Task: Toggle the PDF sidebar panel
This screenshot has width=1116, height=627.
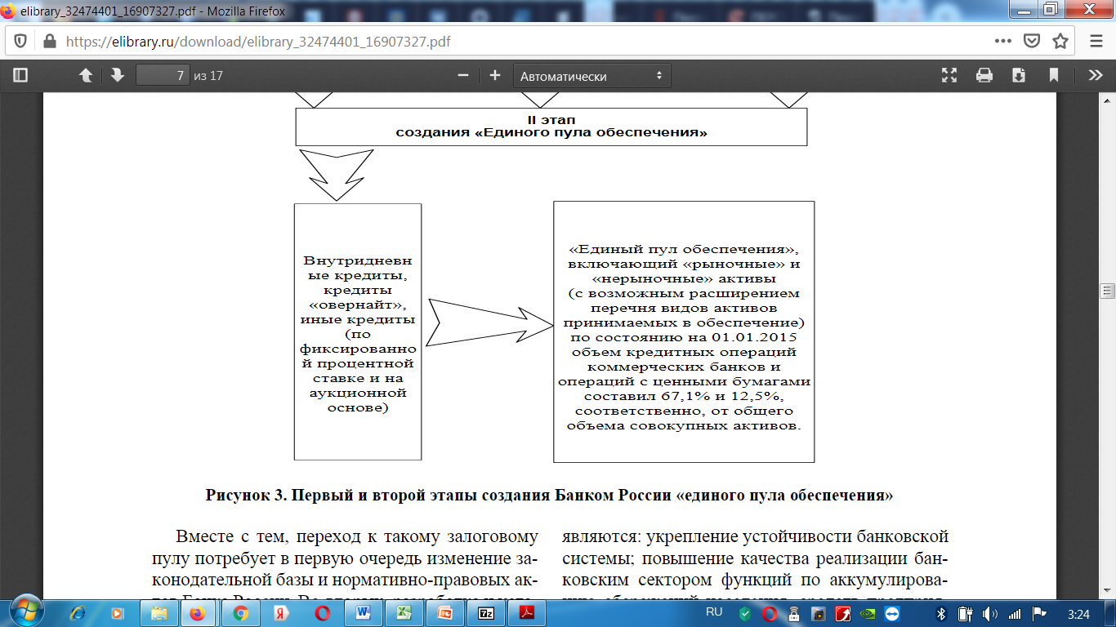Action: coord(20,76)
